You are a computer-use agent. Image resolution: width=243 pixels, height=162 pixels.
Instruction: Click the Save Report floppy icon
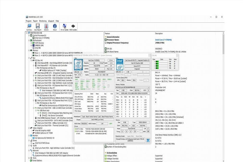click(x=38, y=27)
